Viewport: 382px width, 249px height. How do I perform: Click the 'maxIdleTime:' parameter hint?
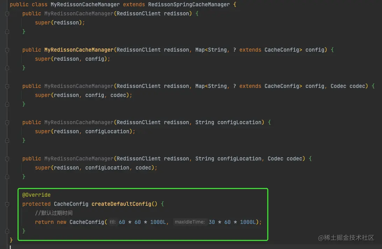(189, 222)
